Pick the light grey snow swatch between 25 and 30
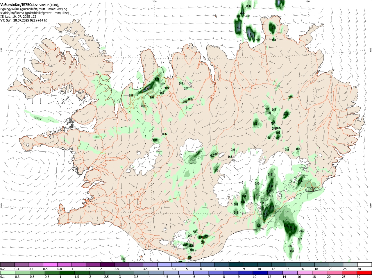 [350, 264]
